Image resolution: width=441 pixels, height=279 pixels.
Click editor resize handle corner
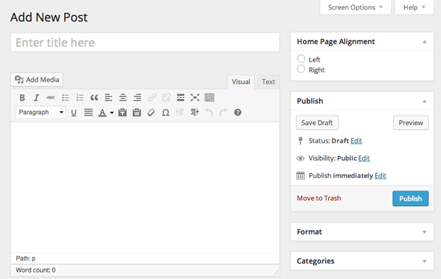[x=276, y=272]
